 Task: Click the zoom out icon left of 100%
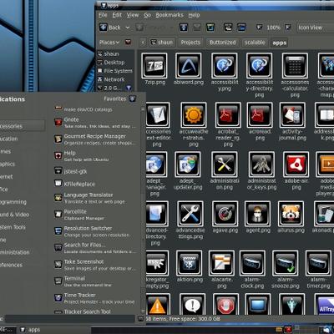tap(260, 28)
